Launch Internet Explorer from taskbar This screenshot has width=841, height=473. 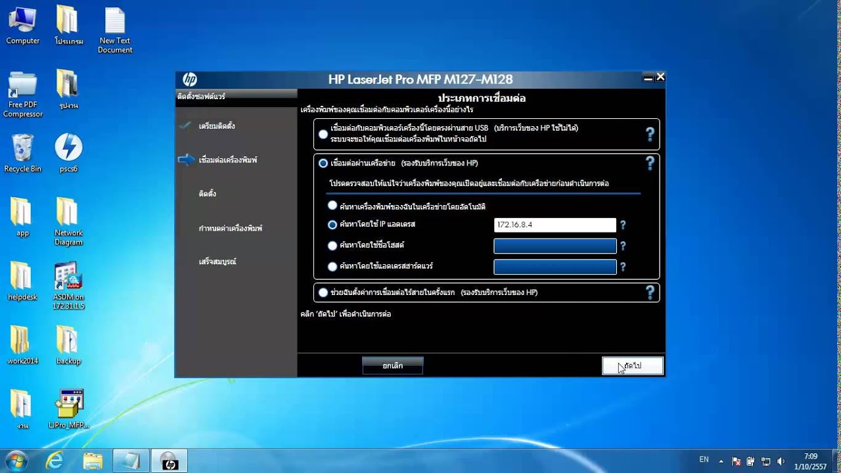tap(55, 461)
